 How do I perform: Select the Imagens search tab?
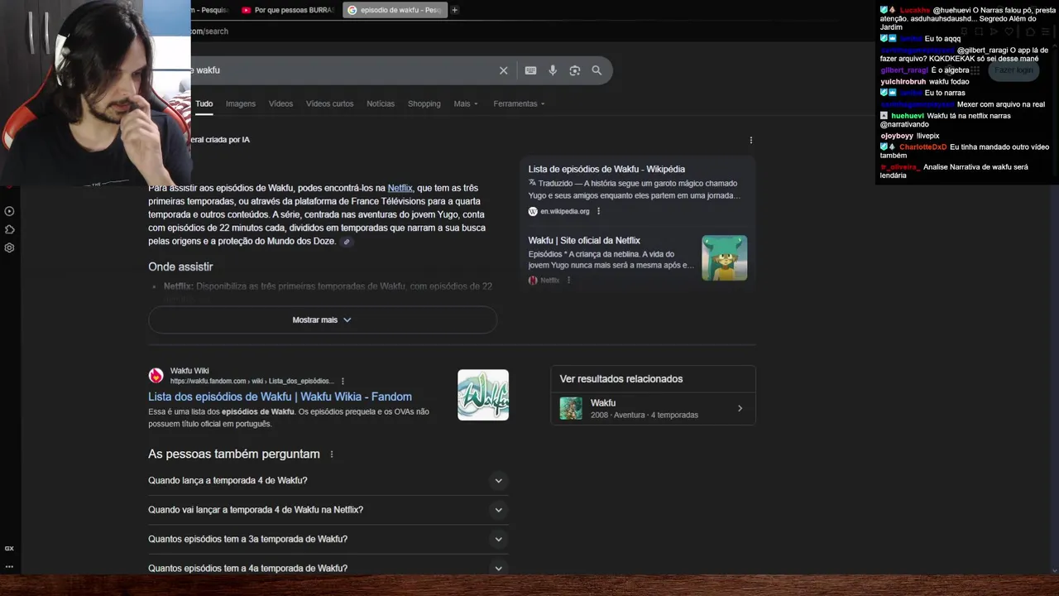pos(241,103)
